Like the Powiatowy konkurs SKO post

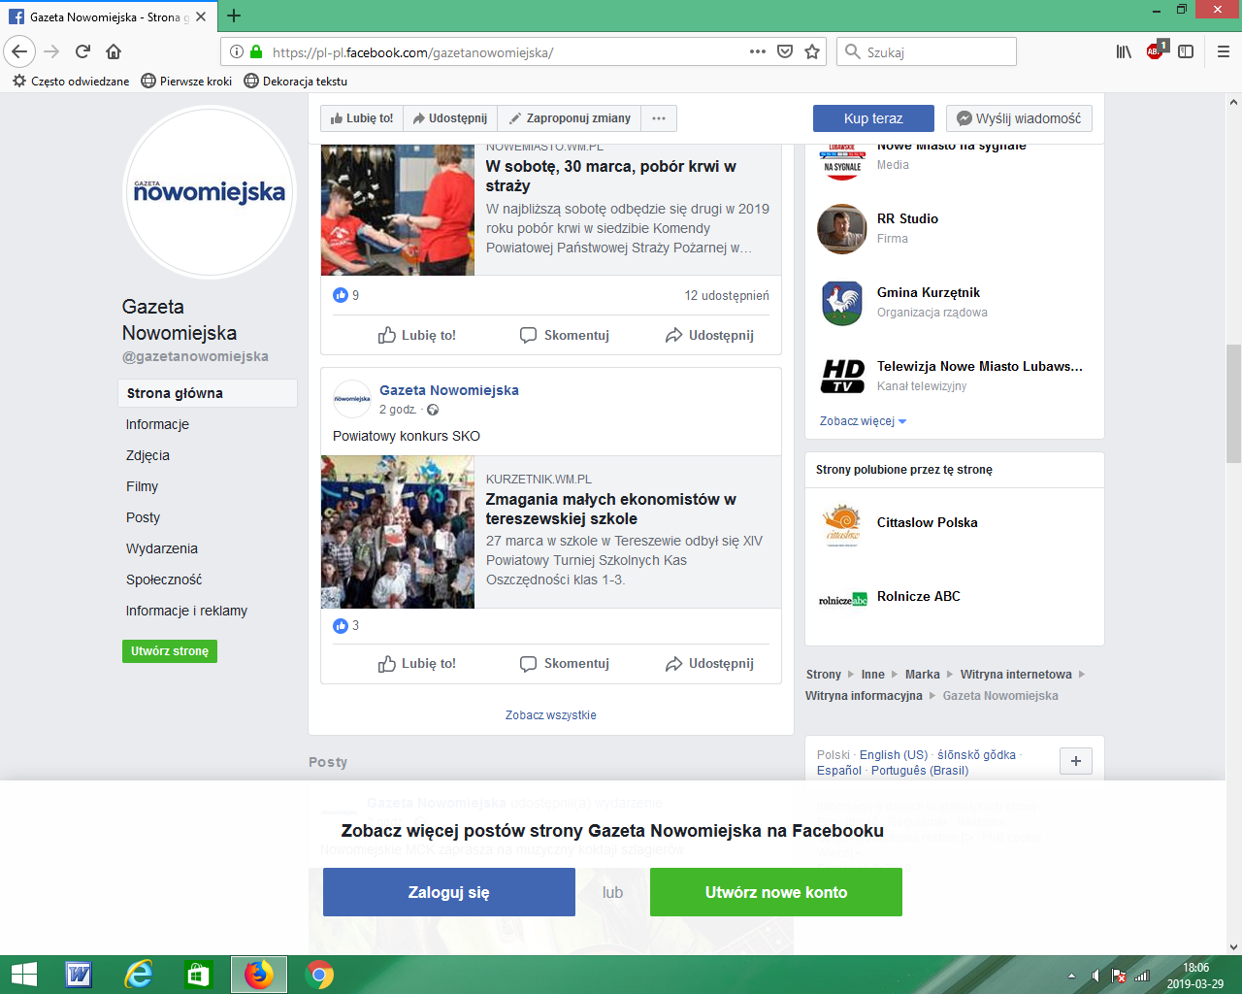coord(417,663)
